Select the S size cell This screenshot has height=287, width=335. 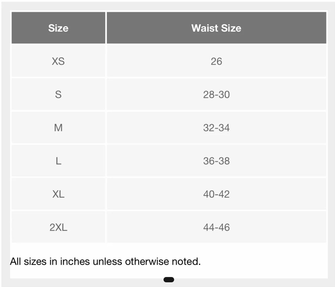coord(58,95)
